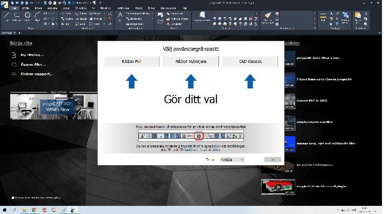Open Chrome from the taskbar
Image resolution: width=384 pixels, height=214 pixels.
34,210
